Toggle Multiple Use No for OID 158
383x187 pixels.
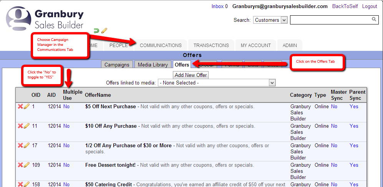click(66, 184)
